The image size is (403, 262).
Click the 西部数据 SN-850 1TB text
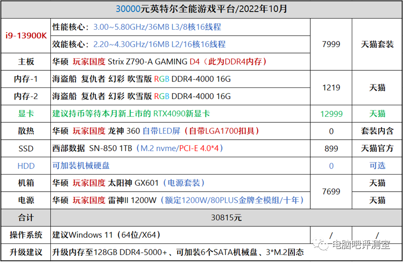pyautogui.click(x=92, y=148)
